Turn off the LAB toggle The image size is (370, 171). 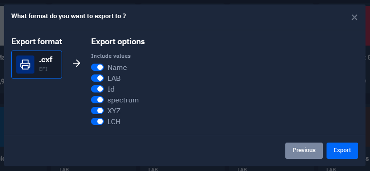click(x=97, y=78)
